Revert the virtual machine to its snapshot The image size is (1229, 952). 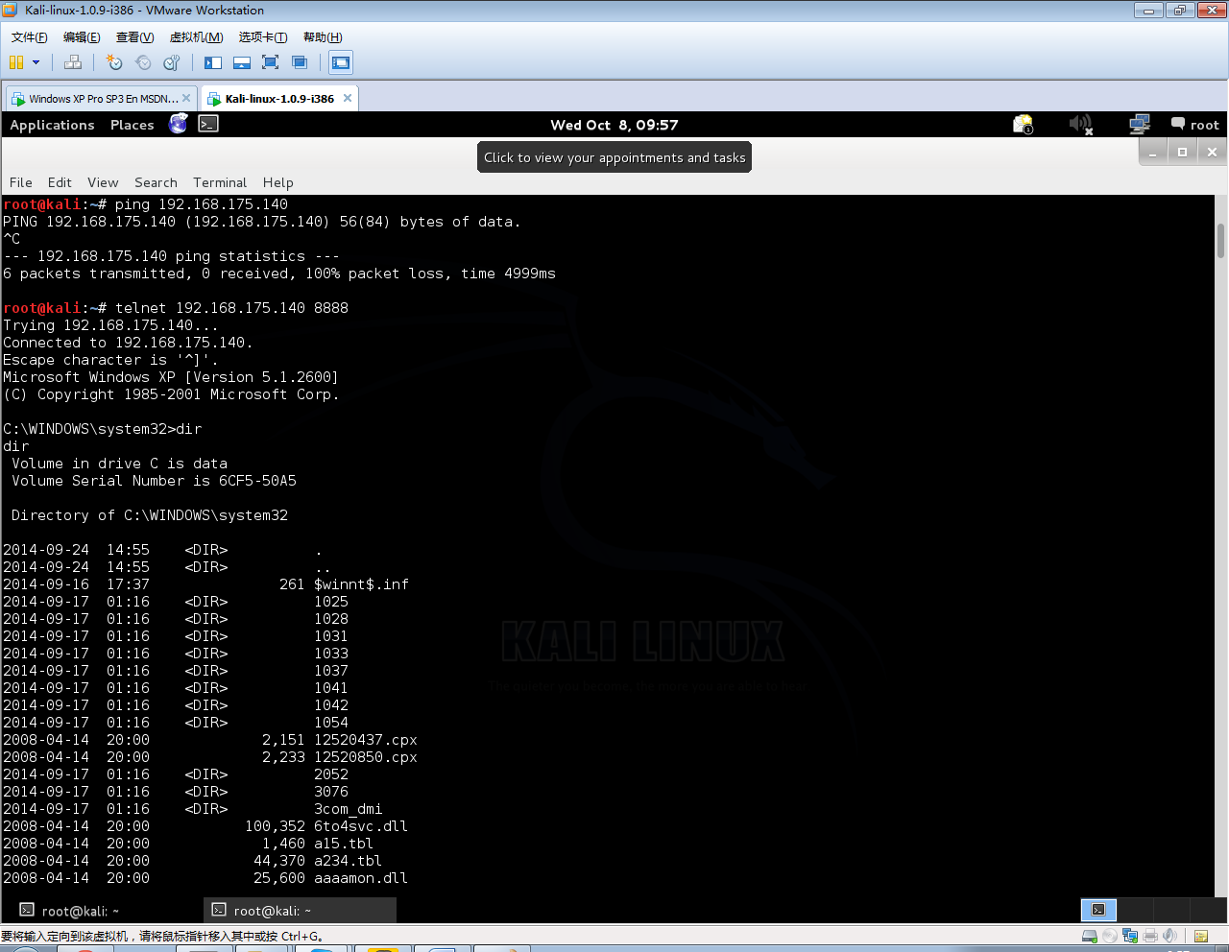(143, 62)
